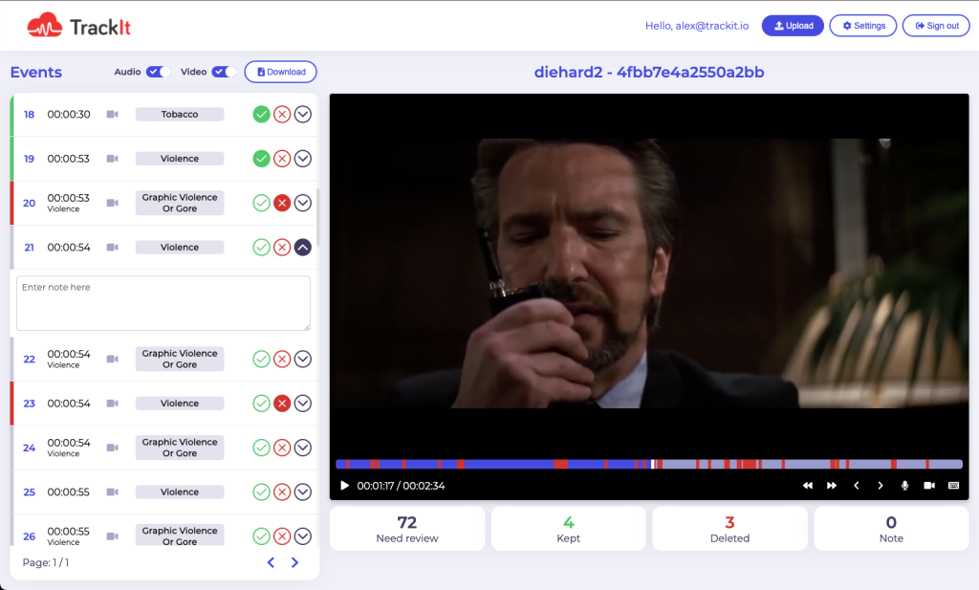Open the keyboard icon in the player controls
This screenshot has height=590, width=979.
(952, 486)
